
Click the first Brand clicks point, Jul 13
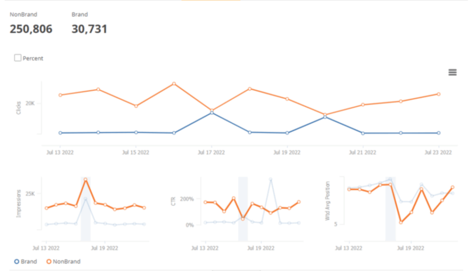click(60, 133)
